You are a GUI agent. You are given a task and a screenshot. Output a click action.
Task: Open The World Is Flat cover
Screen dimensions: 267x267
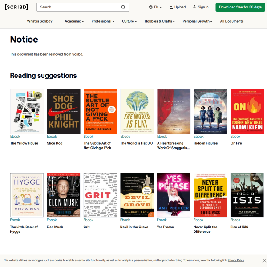(137, 111)
